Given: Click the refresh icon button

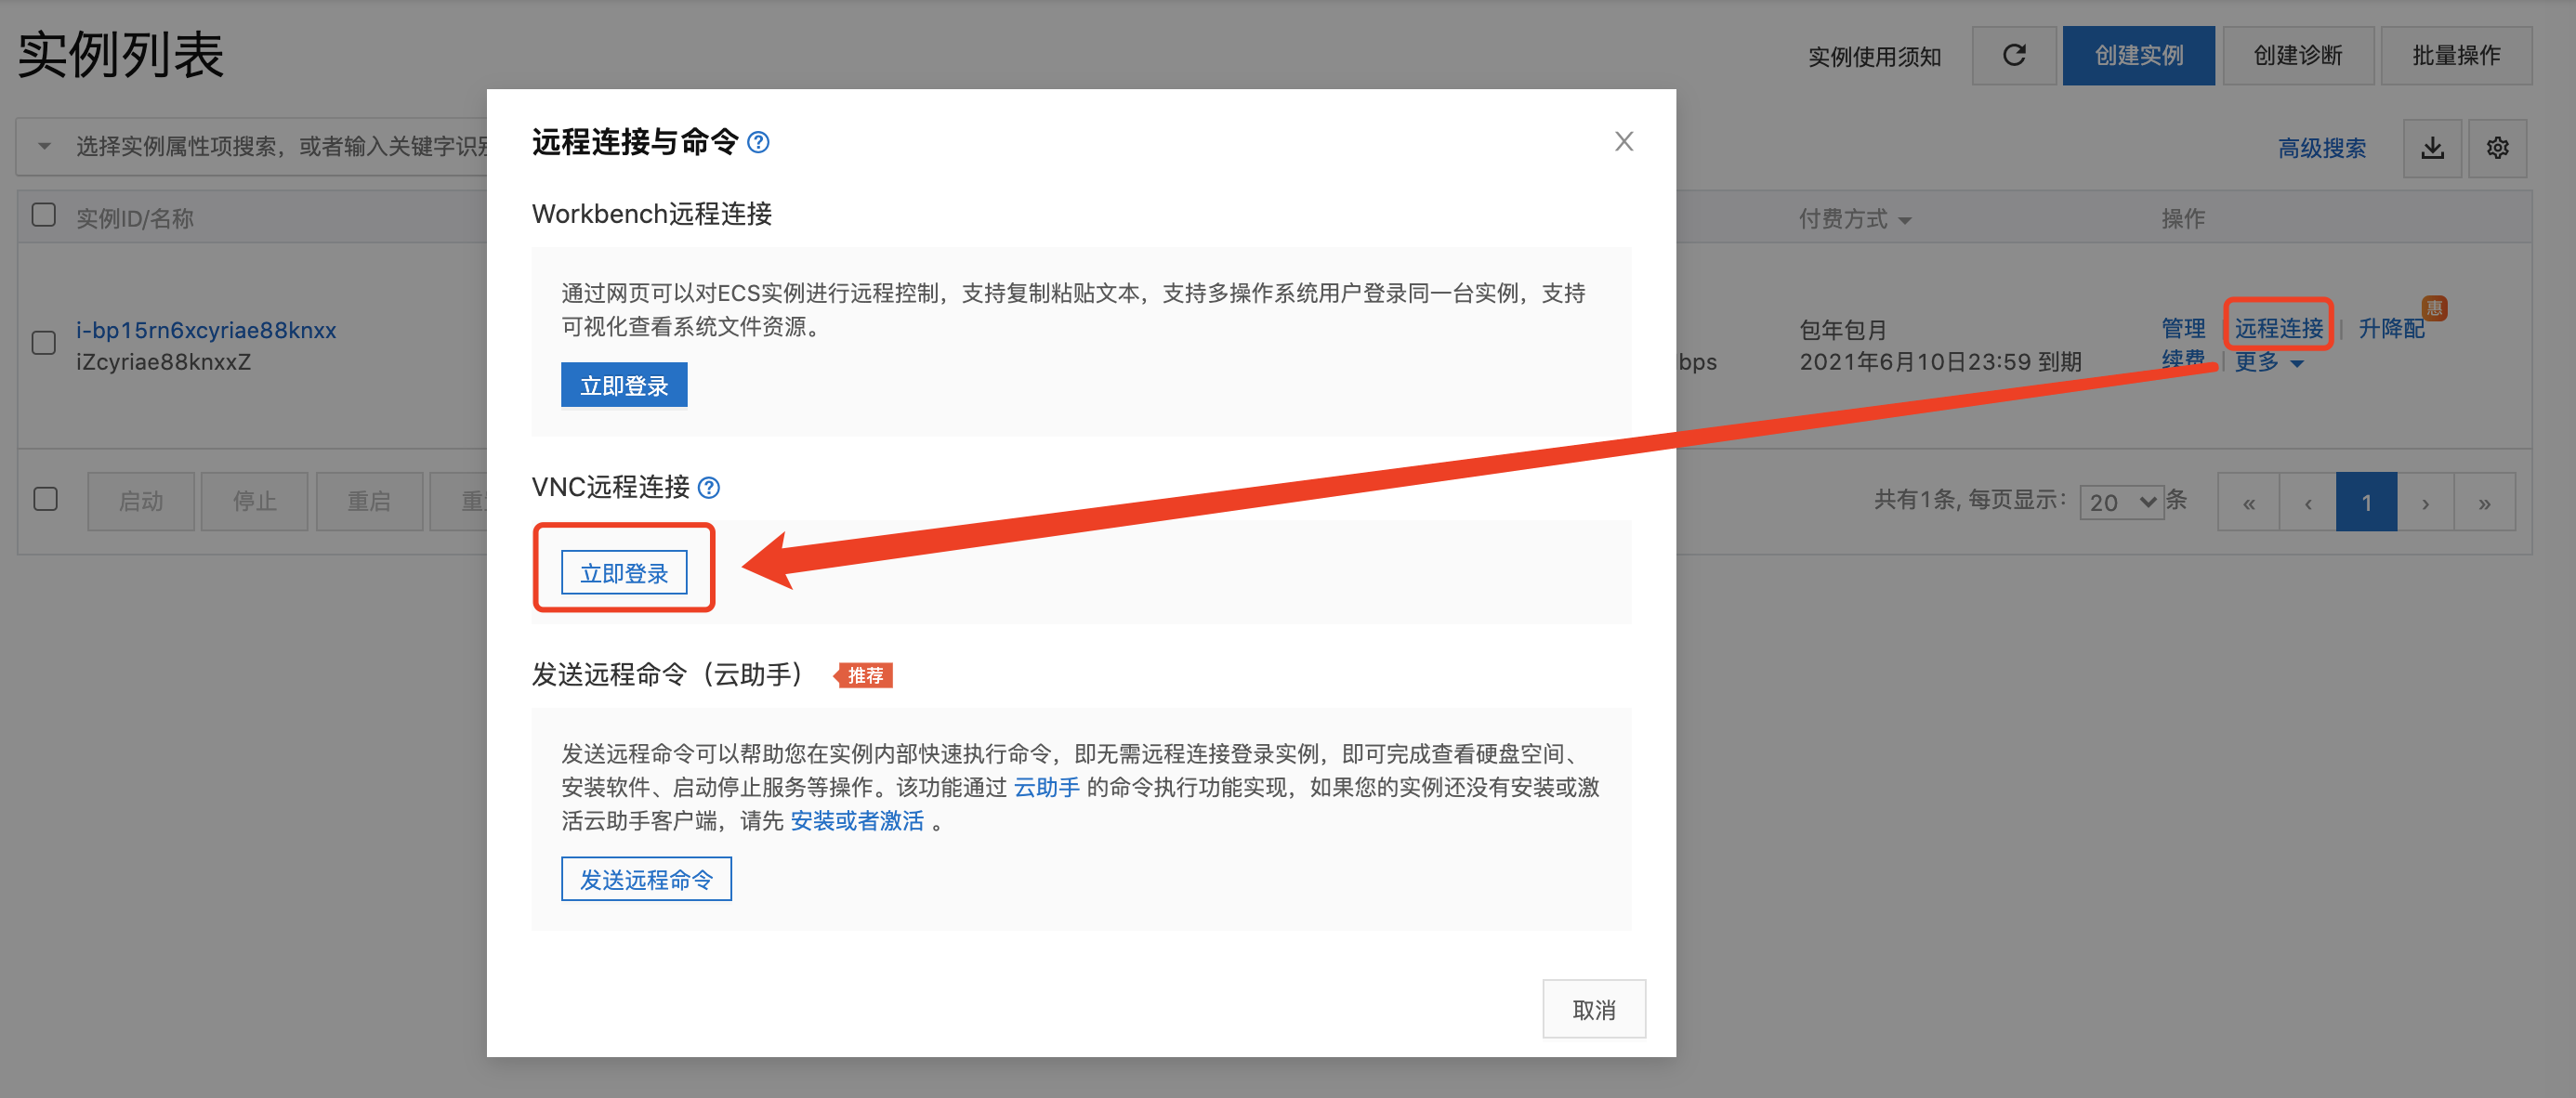Looking at the screenshot, I should click(2013, 56).
